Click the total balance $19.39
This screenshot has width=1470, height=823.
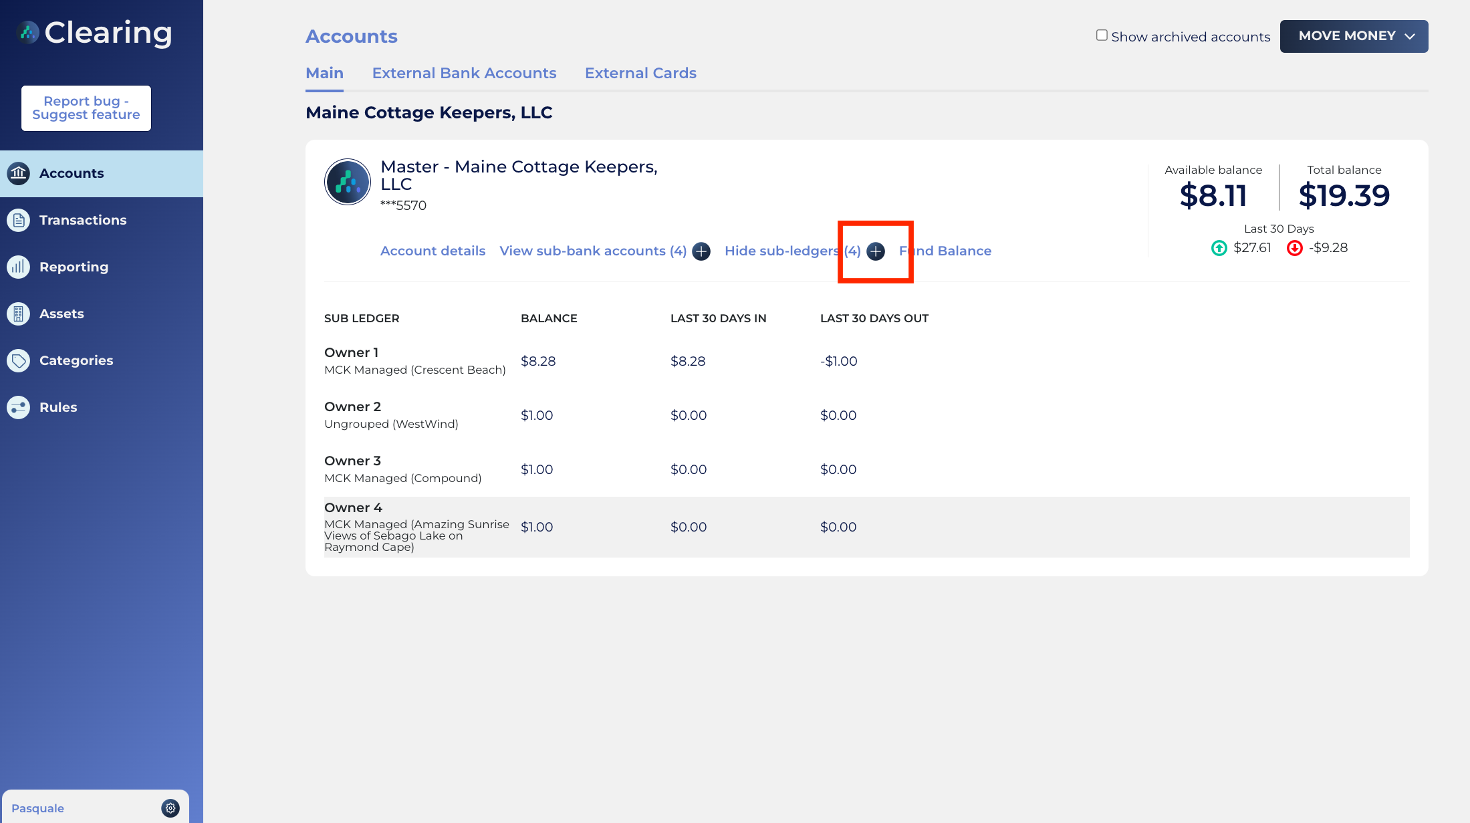tap(1344, 196)
